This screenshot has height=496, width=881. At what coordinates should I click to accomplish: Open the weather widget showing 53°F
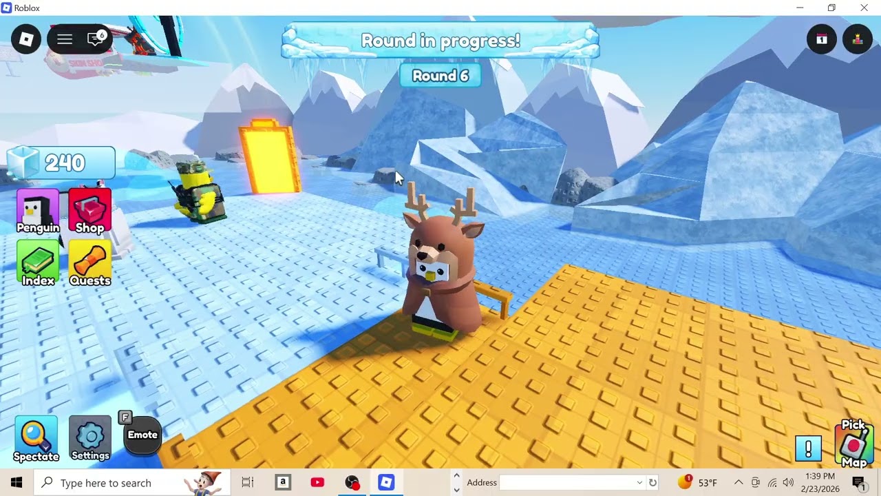[x=698, y=483]
